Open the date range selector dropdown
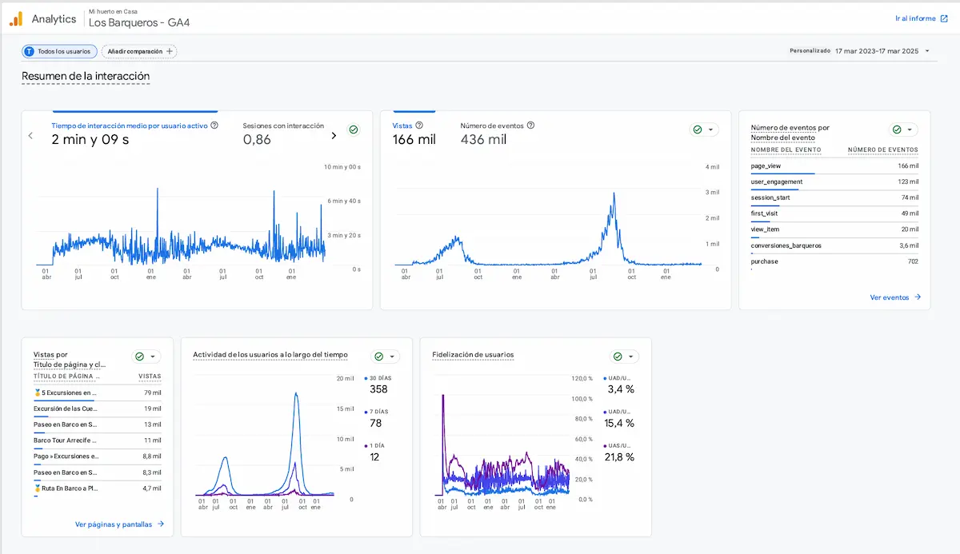Viewport: 960px width, 554px height. (926, 51)
